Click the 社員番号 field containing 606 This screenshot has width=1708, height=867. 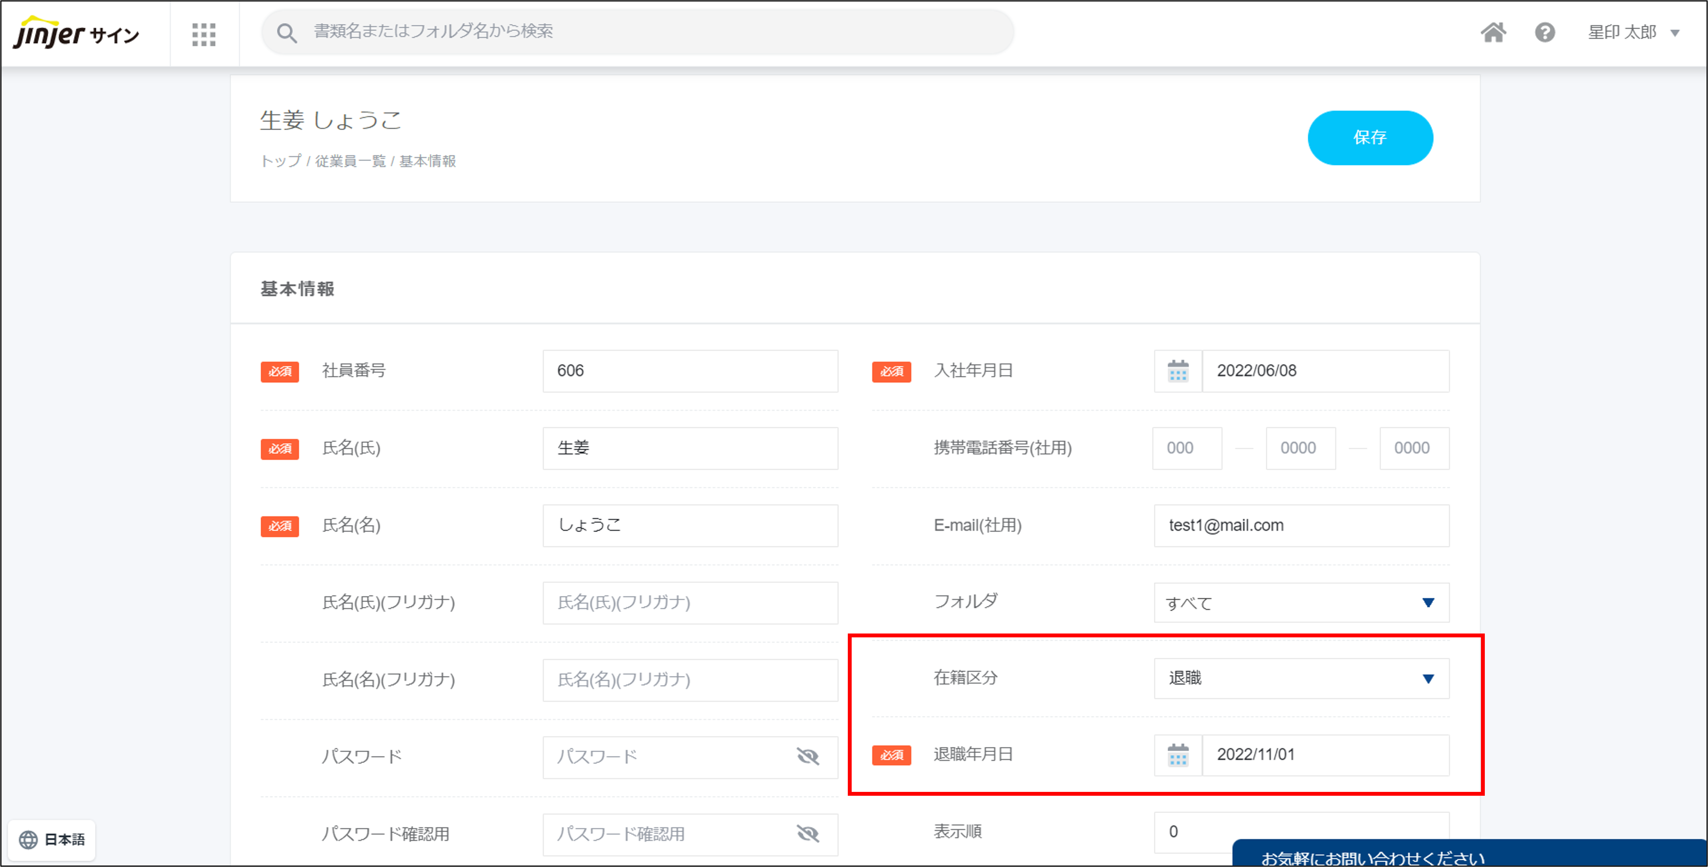pos(690,371)
